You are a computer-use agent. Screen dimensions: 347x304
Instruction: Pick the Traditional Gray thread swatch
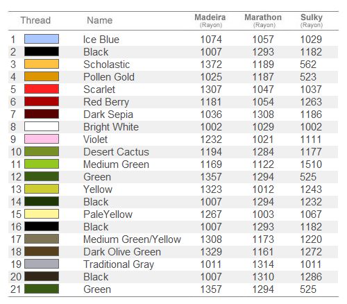(42, 264)
